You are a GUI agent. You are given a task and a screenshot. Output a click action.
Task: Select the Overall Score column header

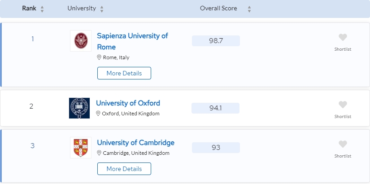(218, 8)
